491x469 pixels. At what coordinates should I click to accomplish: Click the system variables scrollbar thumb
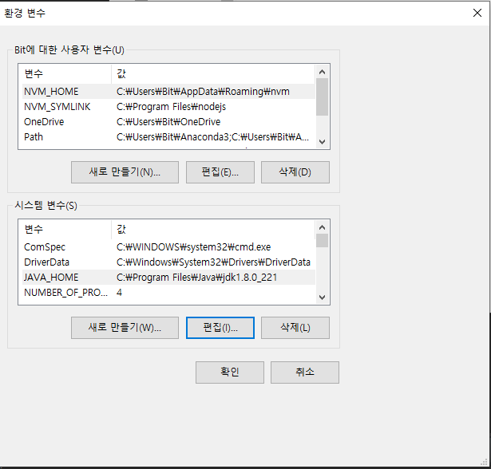coord(322,241)
